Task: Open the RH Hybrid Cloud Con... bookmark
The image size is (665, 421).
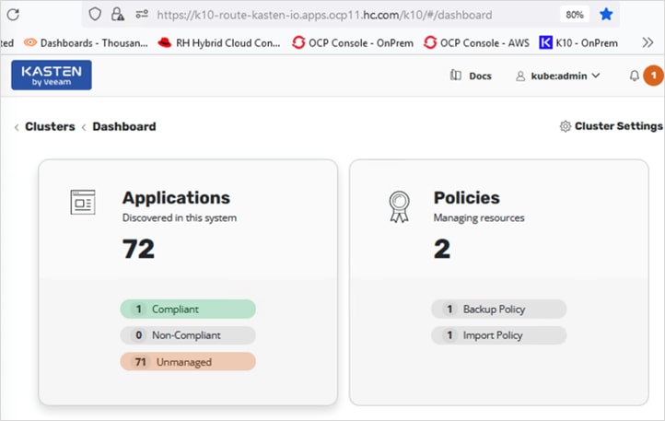Action: pos(219,43)
